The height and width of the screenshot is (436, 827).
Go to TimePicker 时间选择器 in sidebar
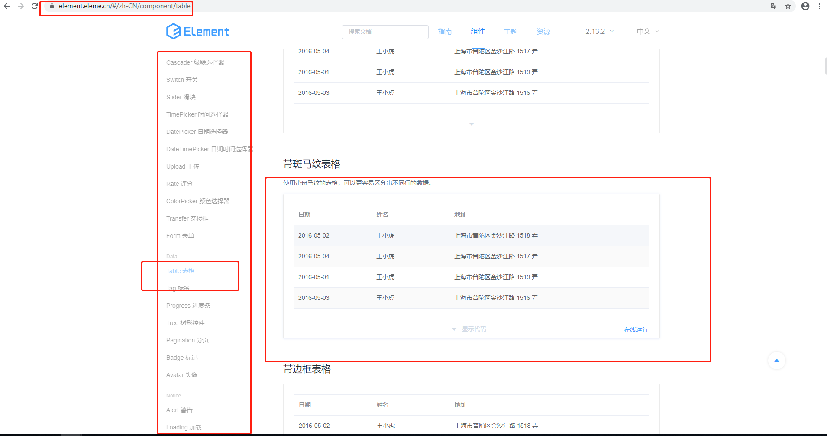197,114
